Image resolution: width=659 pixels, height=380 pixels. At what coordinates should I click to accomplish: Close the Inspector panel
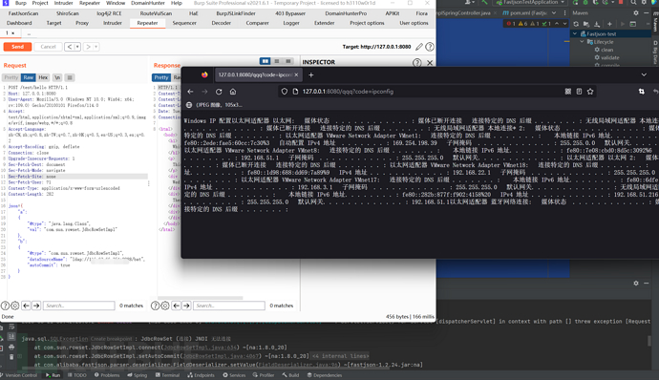[430, 63]
